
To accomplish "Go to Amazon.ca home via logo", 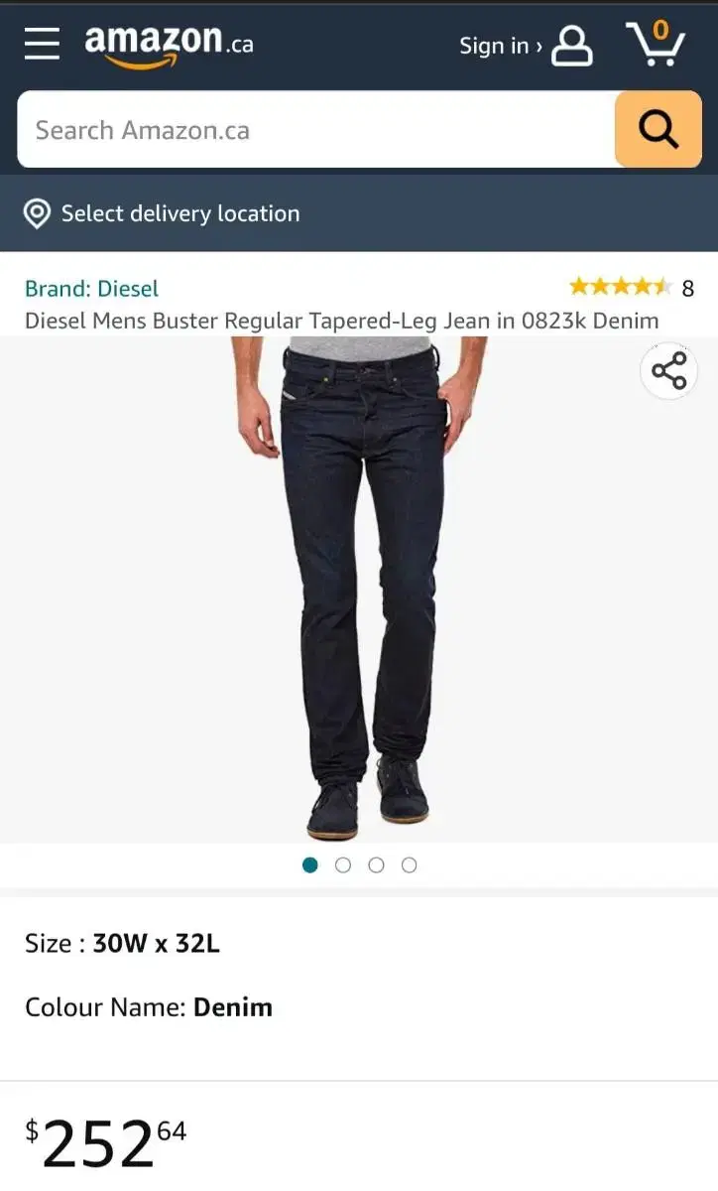I will tap(169, 44).
